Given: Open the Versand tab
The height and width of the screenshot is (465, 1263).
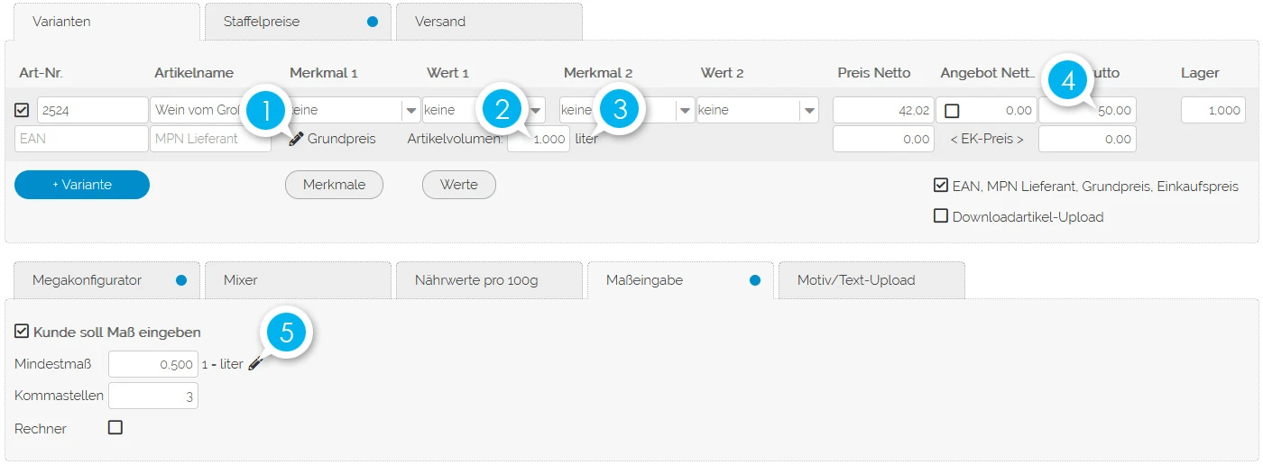Looking at the screenshot, I should click(x=488, y=22).
